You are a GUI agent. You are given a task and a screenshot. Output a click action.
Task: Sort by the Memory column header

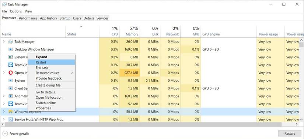tap(130, 31)
